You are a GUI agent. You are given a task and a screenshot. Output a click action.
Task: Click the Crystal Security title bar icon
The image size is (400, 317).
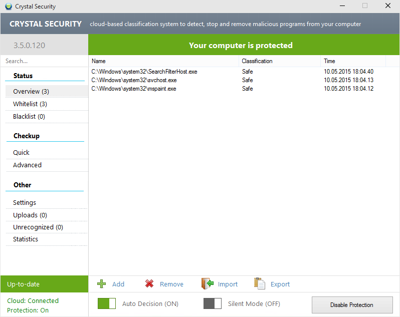tap(9, 7)
